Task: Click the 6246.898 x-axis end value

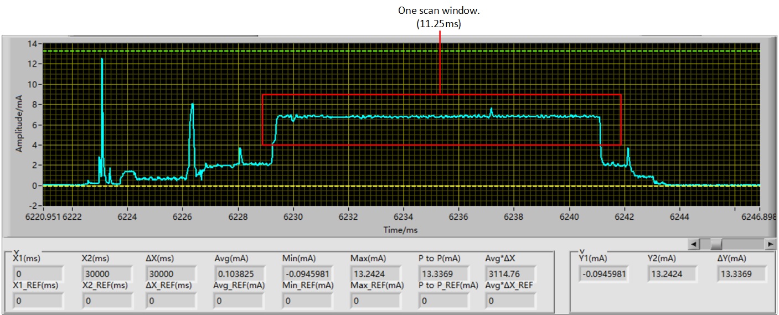Action: tap(760, 217)
